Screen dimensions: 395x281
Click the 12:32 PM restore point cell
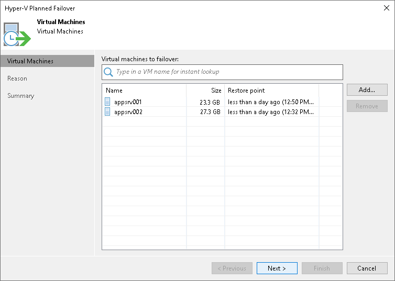[x=271, y=111]
